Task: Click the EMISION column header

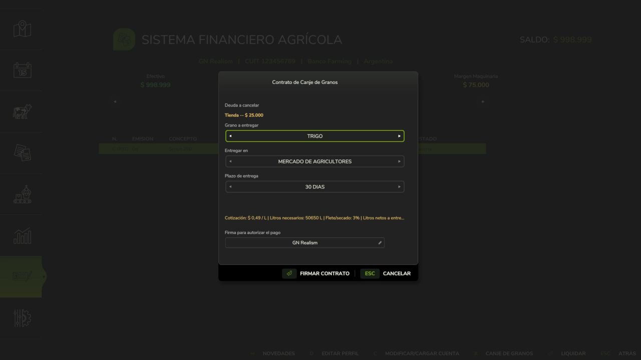Action: [x=143, y=139]
